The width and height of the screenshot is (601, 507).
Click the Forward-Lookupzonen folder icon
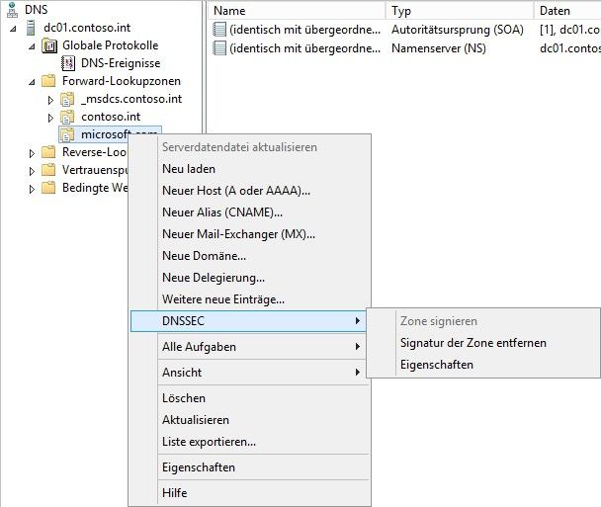[48, 81]
